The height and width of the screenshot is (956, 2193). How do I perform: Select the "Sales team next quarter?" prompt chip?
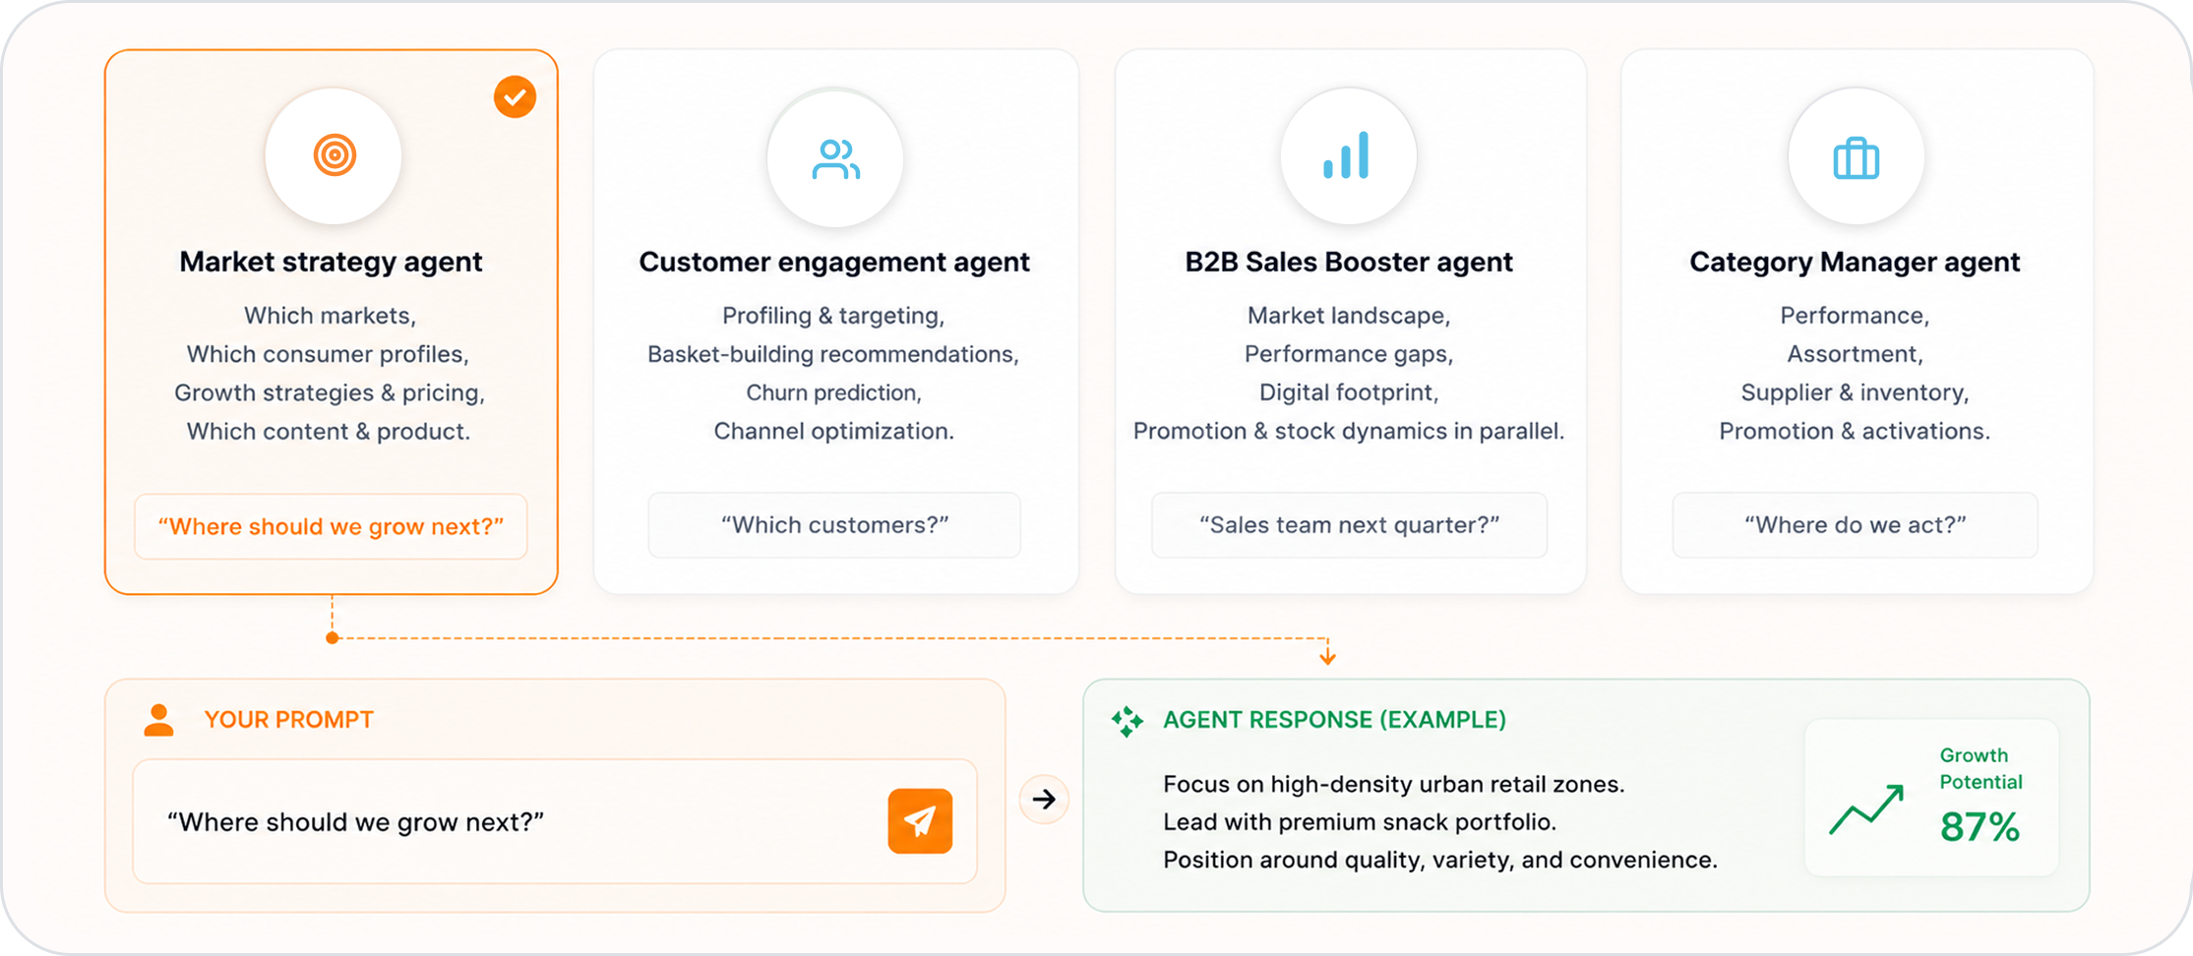(x=1349, y=525)
